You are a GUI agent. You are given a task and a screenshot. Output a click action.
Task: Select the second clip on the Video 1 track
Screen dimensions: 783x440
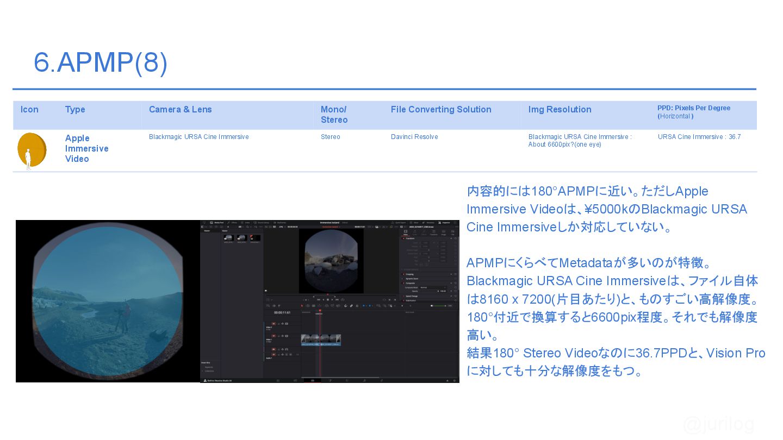tap(331, 340)
